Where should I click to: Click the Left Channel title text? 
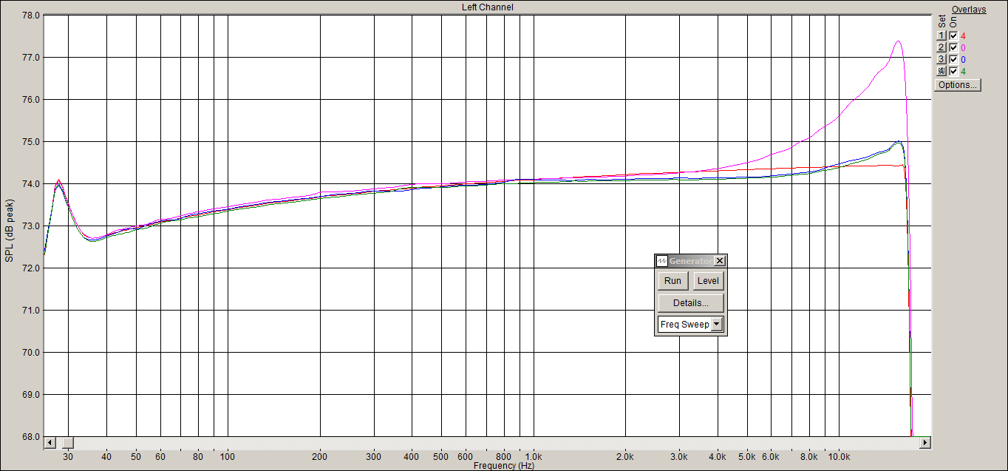point(488,7)
